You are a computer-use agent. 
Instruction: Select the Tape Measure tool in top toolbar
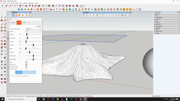[x=43, y=6]
